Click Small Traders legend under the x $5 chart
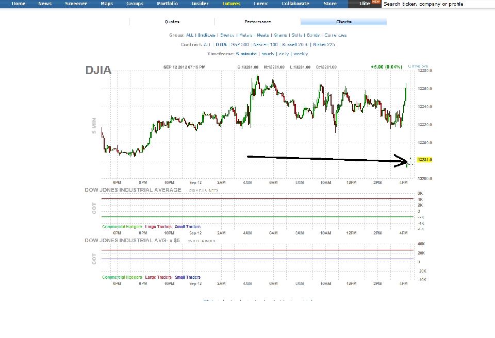495x338 pixels. point(188,277)
